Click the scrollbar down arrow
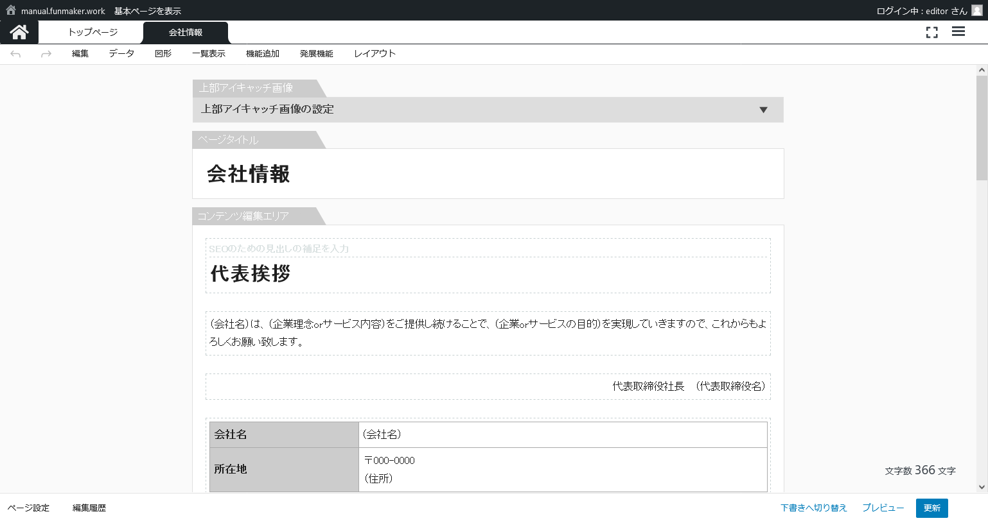 pos(982,487)
